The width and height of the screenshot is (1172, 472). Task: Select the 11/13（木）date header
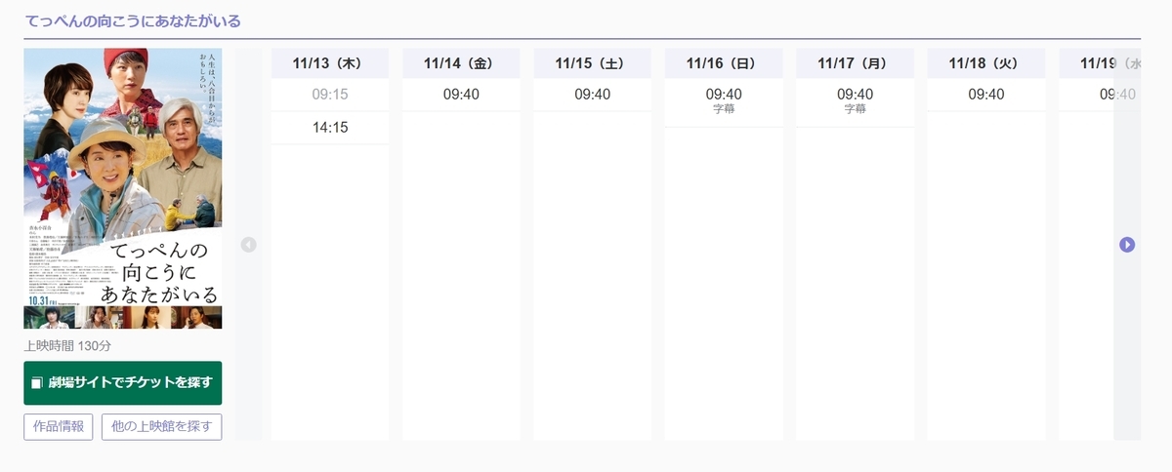click(330, 63)
